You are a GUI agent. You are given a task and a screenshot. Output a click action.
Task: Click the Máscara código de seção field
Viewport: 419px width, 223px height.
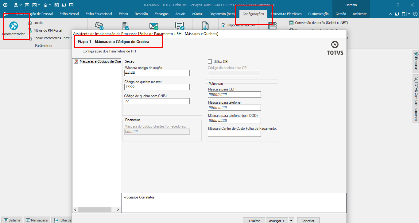(157, 73)
